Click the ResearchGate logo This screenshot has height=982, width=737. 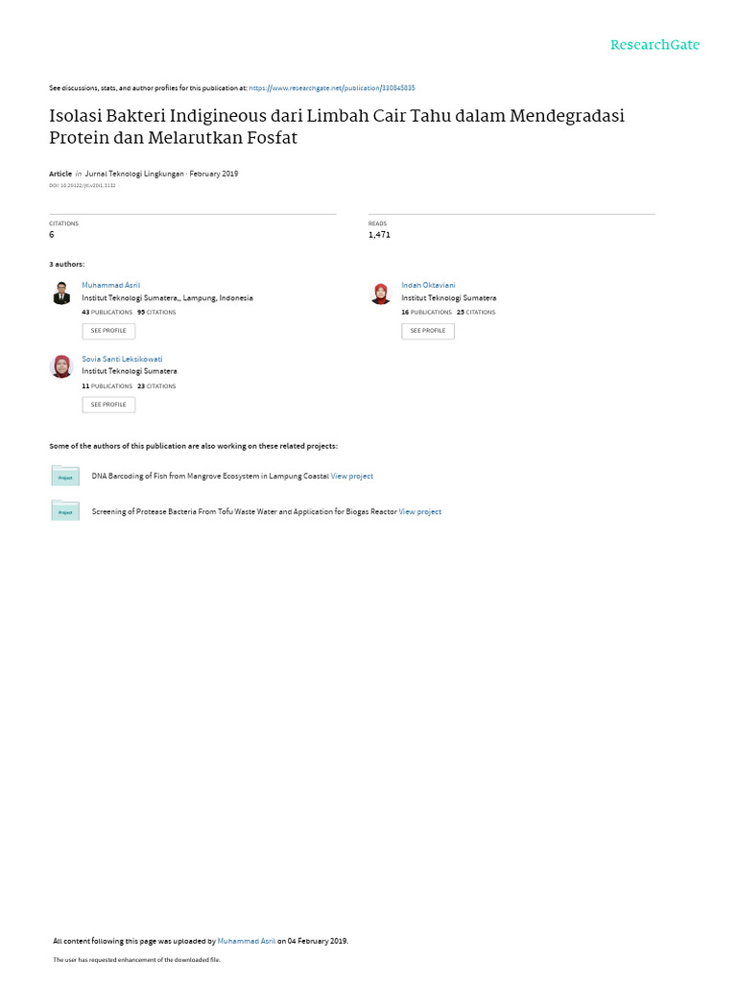[655, 45]
